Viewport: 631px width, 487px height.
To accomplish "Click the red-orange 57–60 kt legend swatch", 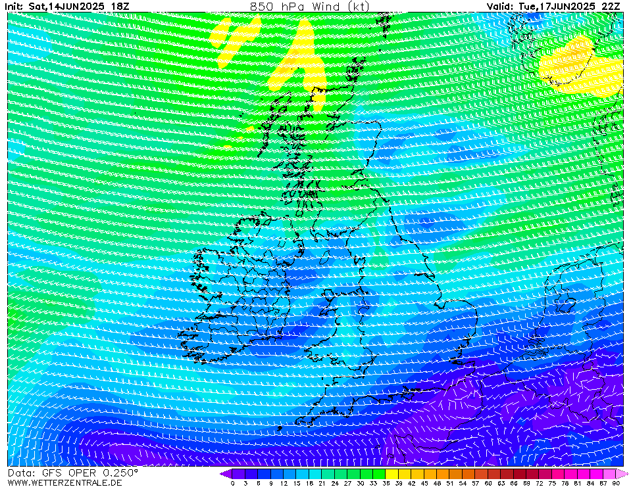I will pos(481,474).
